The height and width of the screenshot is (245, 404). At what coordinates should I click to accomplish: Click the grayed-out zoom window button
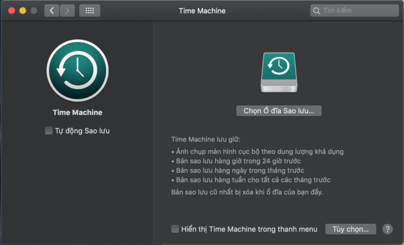34,11
